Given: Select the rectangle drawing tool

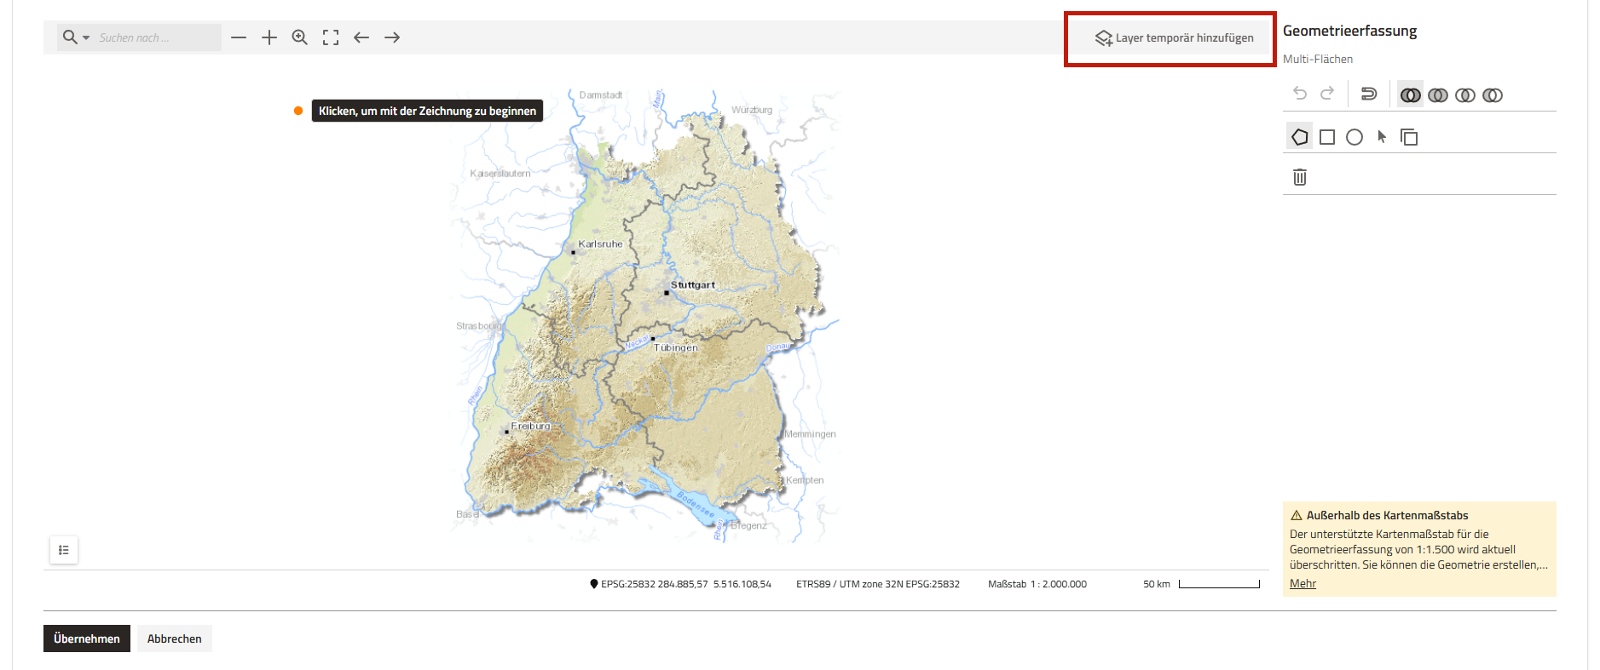Looking at the screenshot, I should 1326,137.
